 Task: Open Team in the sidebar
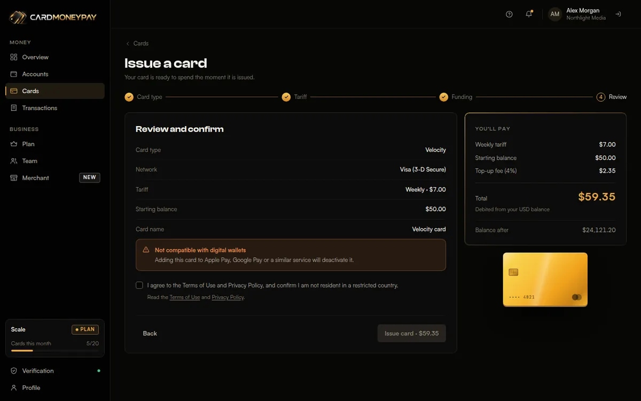(55, 161)
